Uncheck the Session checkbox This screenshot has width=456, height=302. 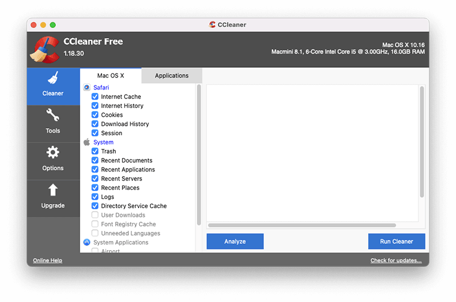(x=95, y=133)
